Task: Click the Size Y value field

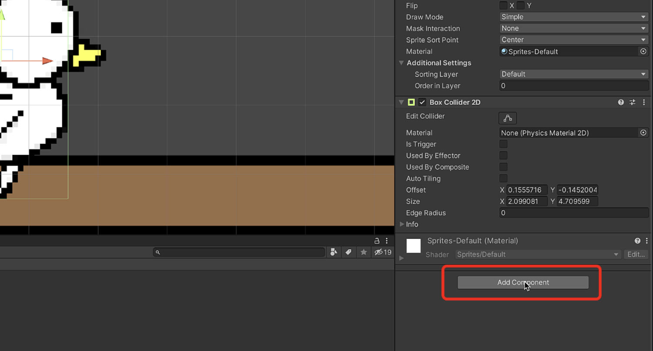Action: tap(577, 201)
